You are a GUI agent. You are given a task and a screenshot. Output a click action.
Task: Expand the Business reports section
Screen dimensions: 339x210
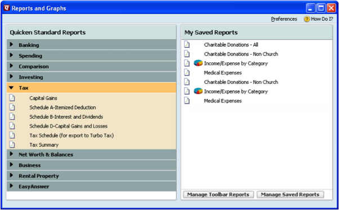(12, 165)
